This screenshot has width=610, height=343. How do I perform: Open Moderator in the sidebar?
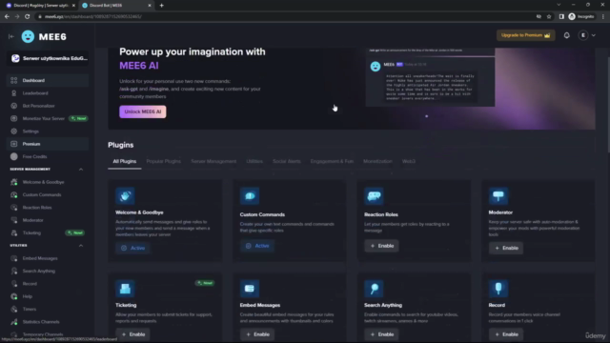48,220
